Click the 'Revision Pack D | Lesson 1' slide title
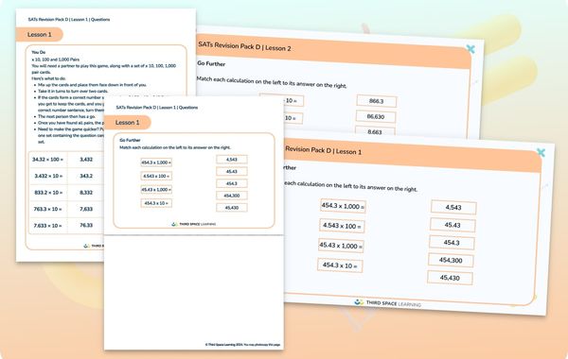Image resolution: width=568 pixels, height=359 pixels. point(323,150)
